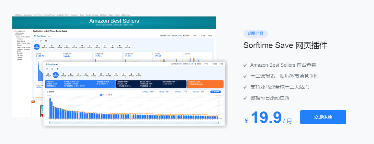Click the Amazon Best Sellers 前台查看 line

click(x=283, y=65)
